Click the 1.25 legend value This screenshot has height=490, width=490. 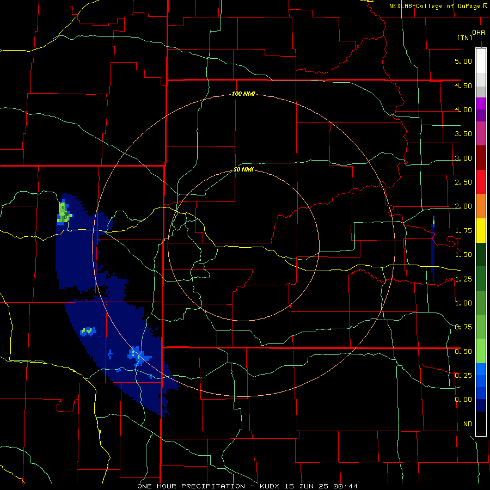(x=463, y=279)
